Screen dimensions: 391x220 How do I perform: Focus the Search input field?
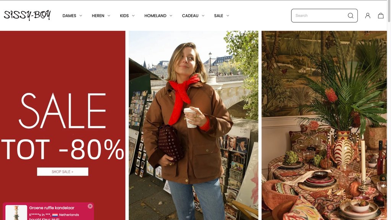click(320, 15)
